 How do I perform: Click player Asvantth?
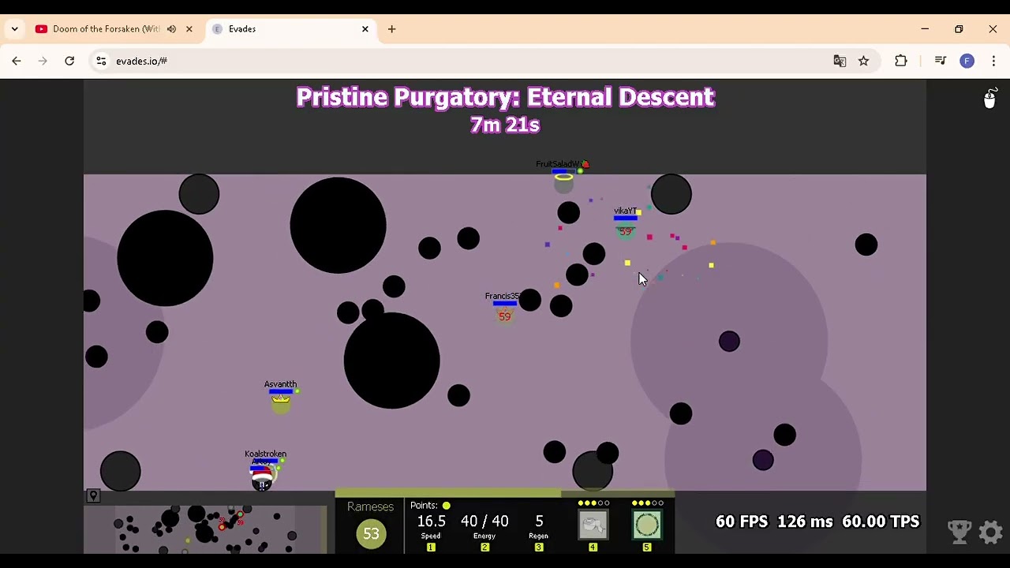(x=280, y=402)
